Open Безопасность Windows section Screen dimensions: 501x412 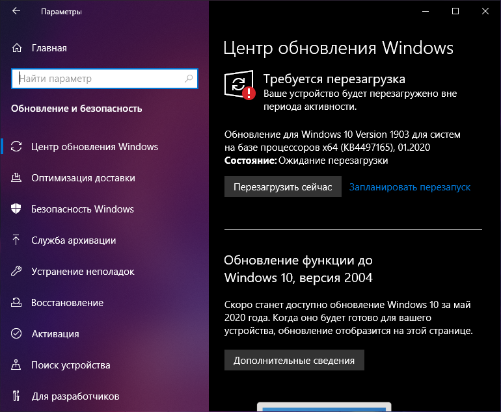[x=83, y=209]
